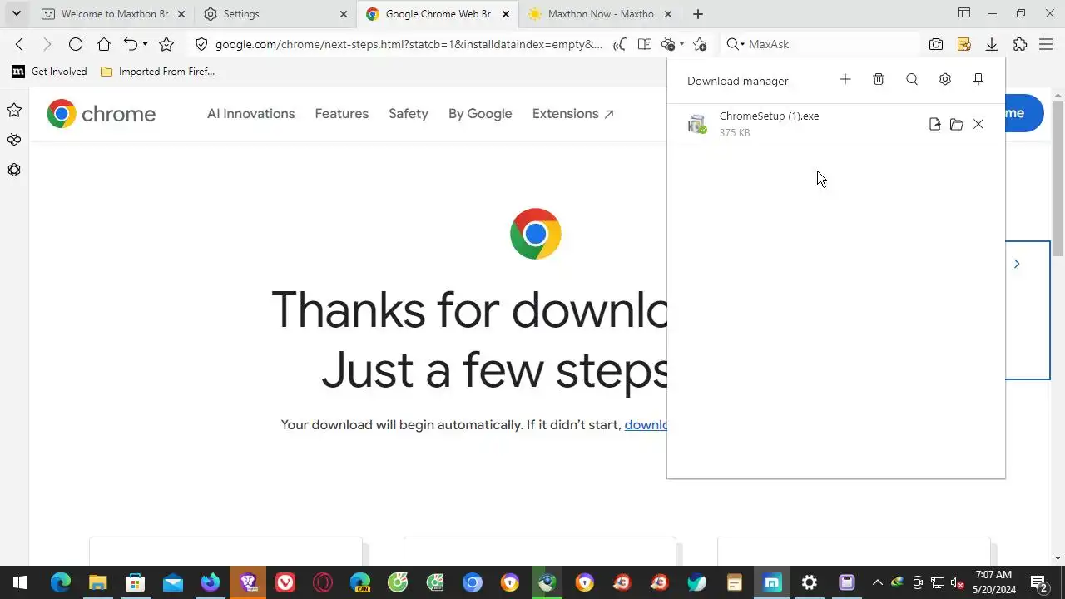1065x599 pixels.
Task: Open the Get Involved bookmark
Action: pyautogui.click(x=50, y=72)
